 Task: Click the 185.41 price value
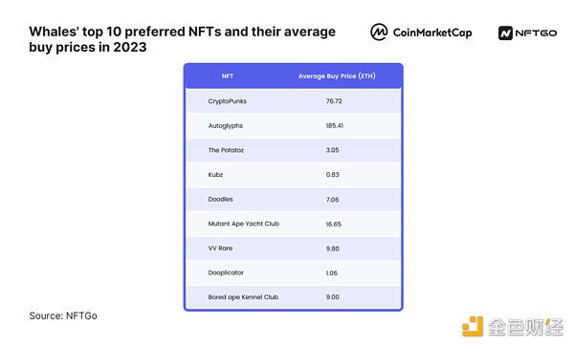click(x=335, y=125)
